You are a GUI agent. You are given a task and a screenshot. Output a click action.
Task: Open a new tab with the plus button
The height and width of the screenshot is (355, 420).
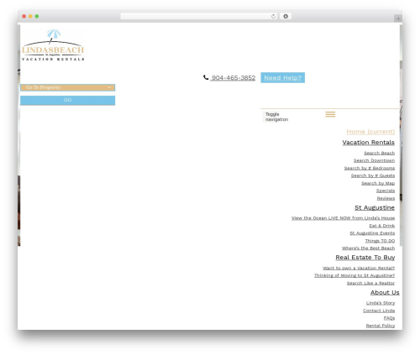(x=398, y=18)
